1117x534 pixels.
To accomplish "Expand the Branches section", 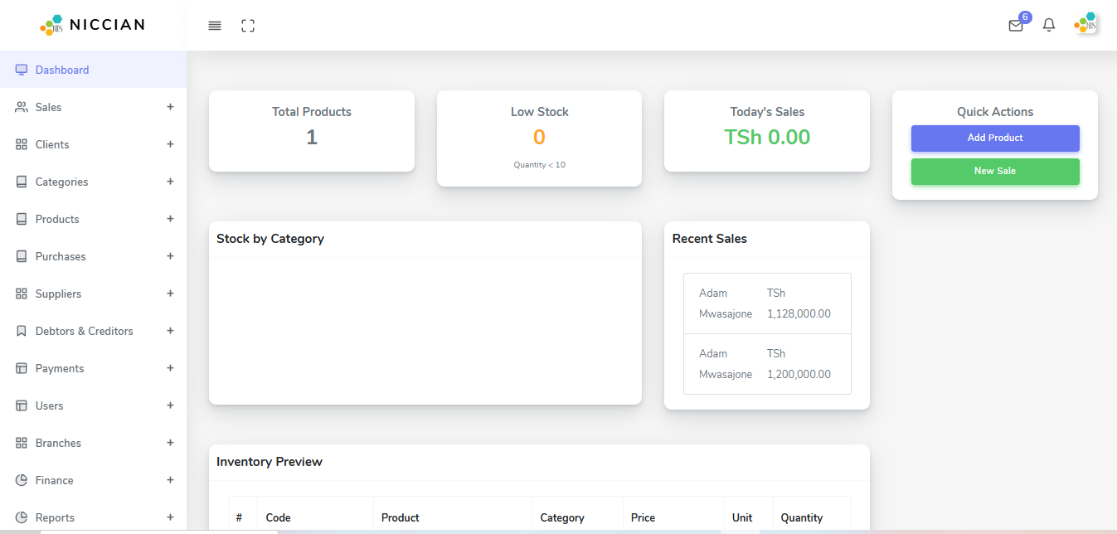I will tap(170, 442).
